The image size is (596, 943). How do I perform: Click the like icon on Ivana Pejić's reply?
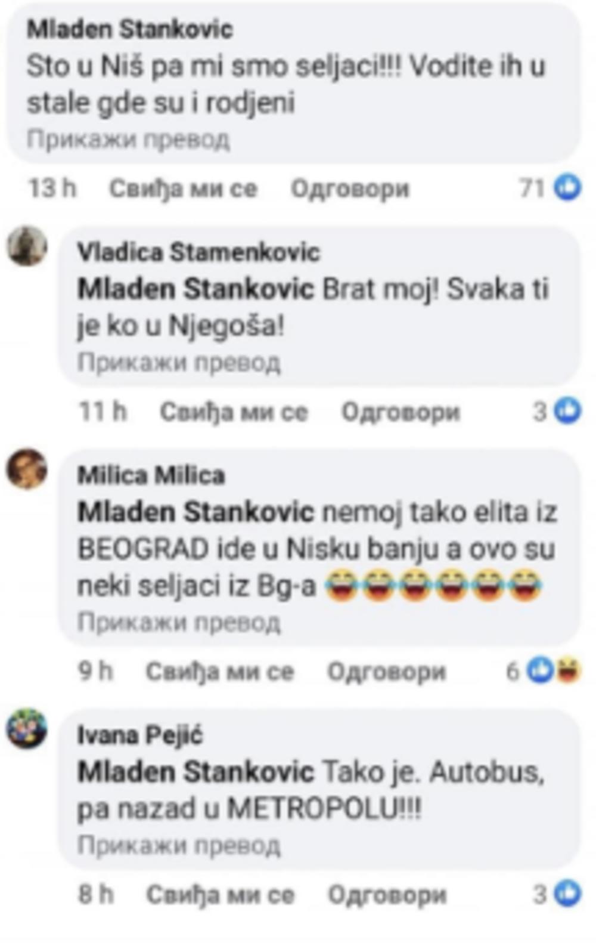coord(567,893)
